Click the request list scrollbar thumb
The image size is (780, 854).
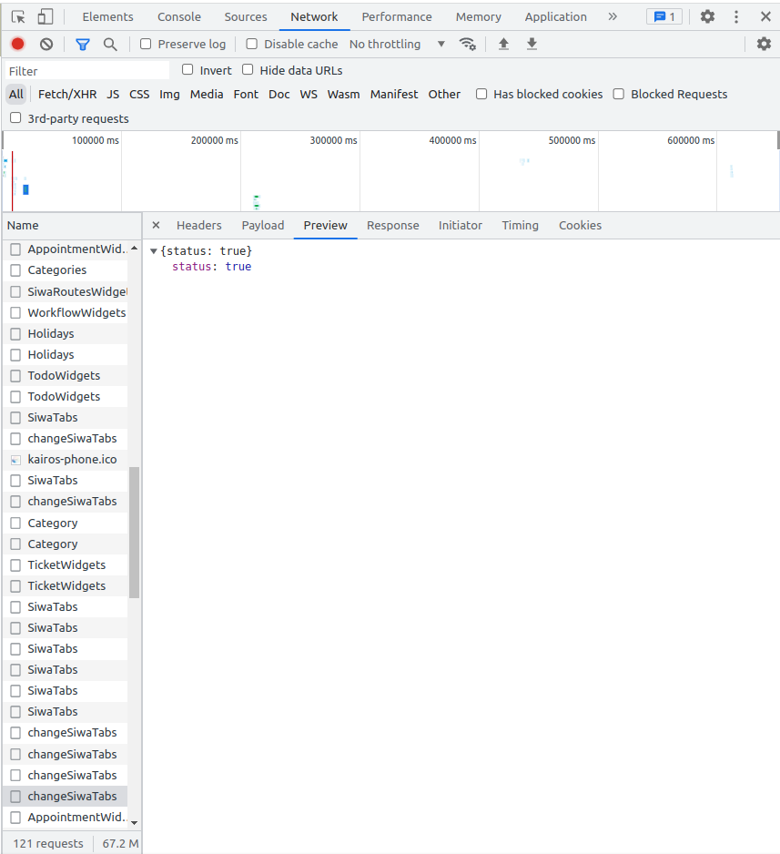click(x=134, y=532)
